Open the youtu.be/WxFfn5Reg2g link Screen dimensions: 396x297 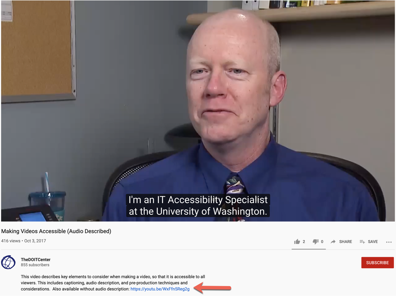pyautogui.click(x=160, y=289)
